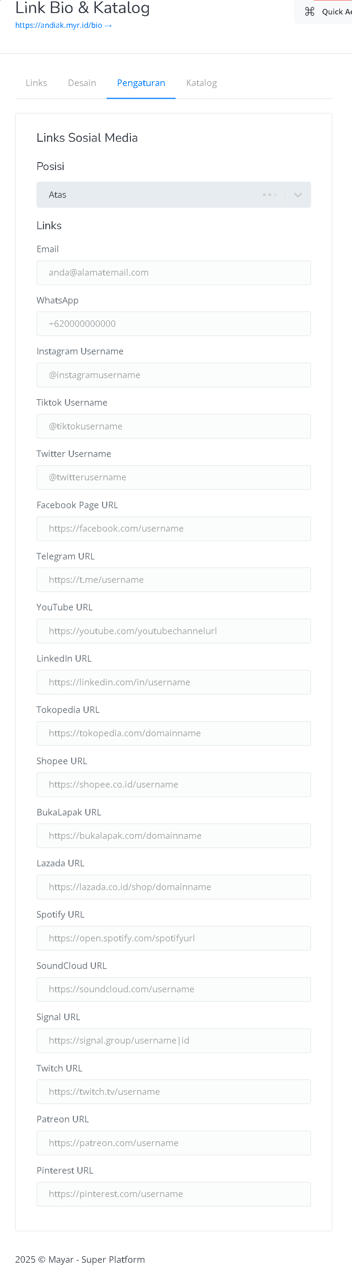Select the Tiktok Username input
The height and width of the screenshot is (1282, 352).
pyautogui.click(x=174, y=427)
